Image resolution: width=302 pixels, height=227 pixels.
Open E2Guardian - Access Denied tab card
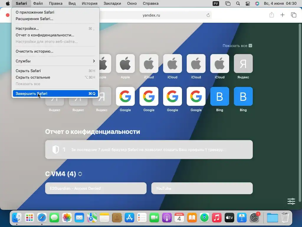pos(96,188)
